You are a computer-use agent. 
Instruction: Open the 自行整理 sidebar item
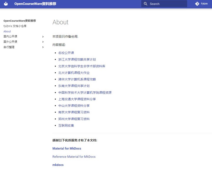9,47
